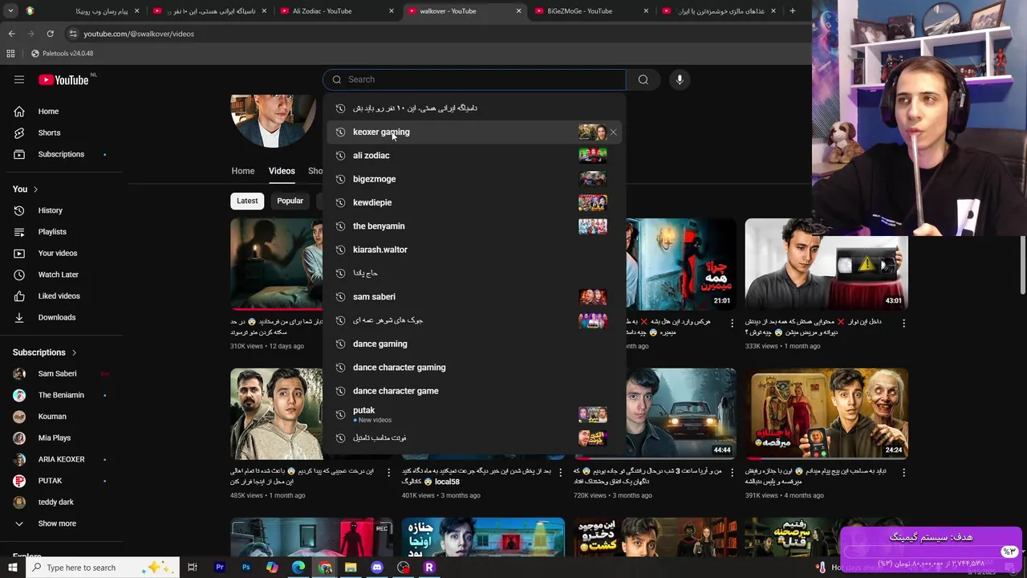The image size is (1027, 578).
Task: Open Photoshop from the taskbar
Action: tap(246, 568)
